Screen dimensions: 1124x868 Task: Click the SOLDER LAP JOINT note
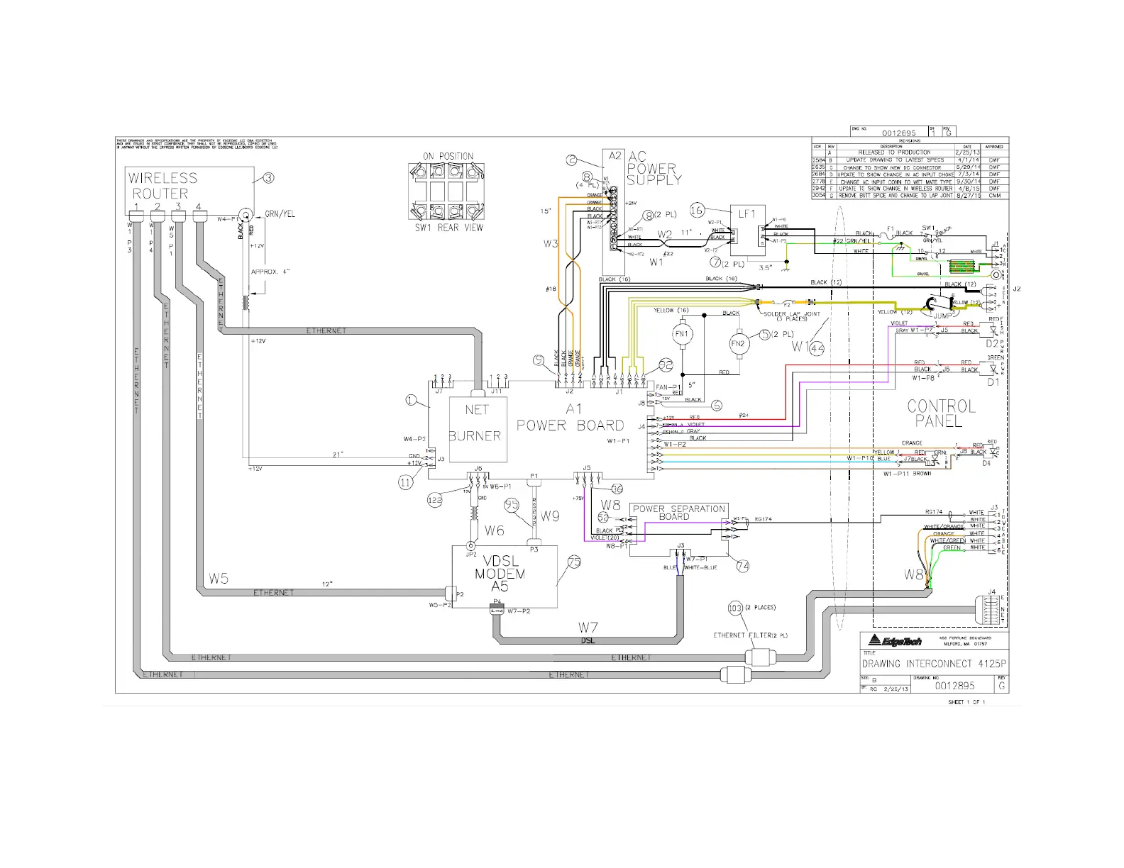pyautogui.click(x=791, y=316)
